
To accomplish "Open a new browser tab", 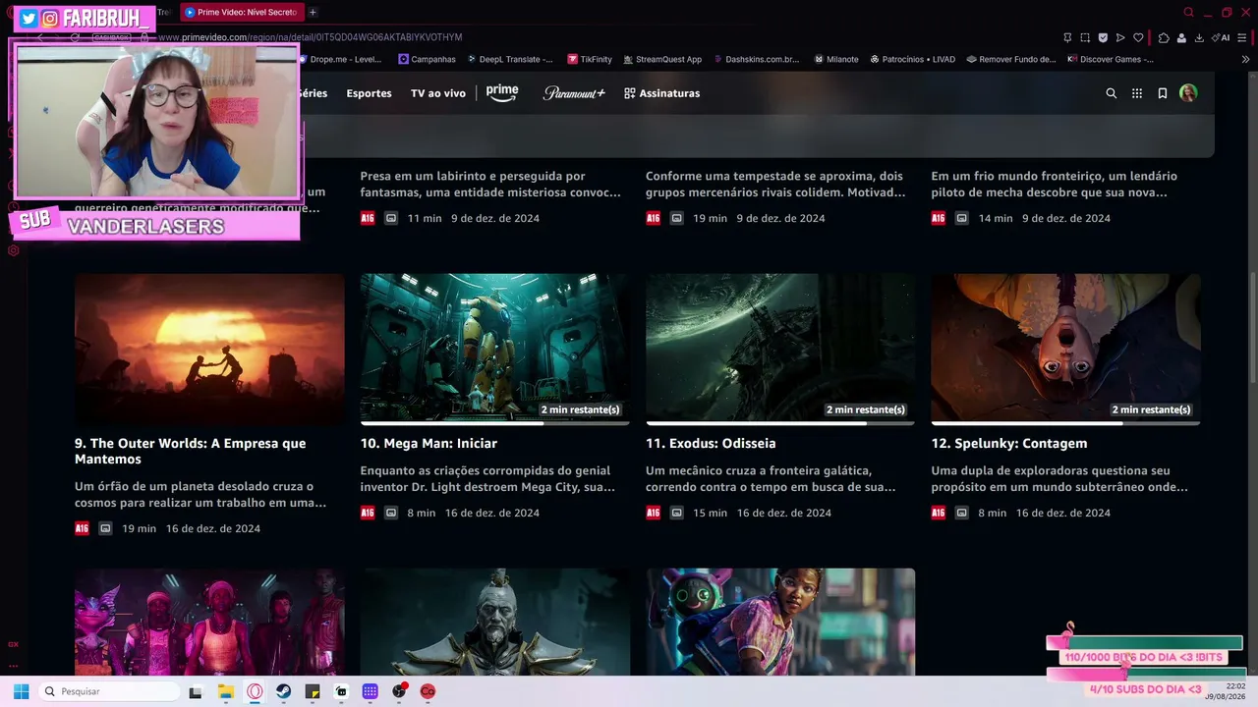I will 313,12.
